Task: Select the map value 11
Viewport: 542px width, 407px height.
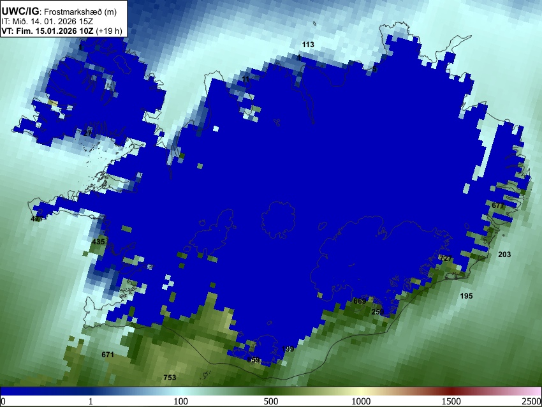Action: tap(245, 80)
